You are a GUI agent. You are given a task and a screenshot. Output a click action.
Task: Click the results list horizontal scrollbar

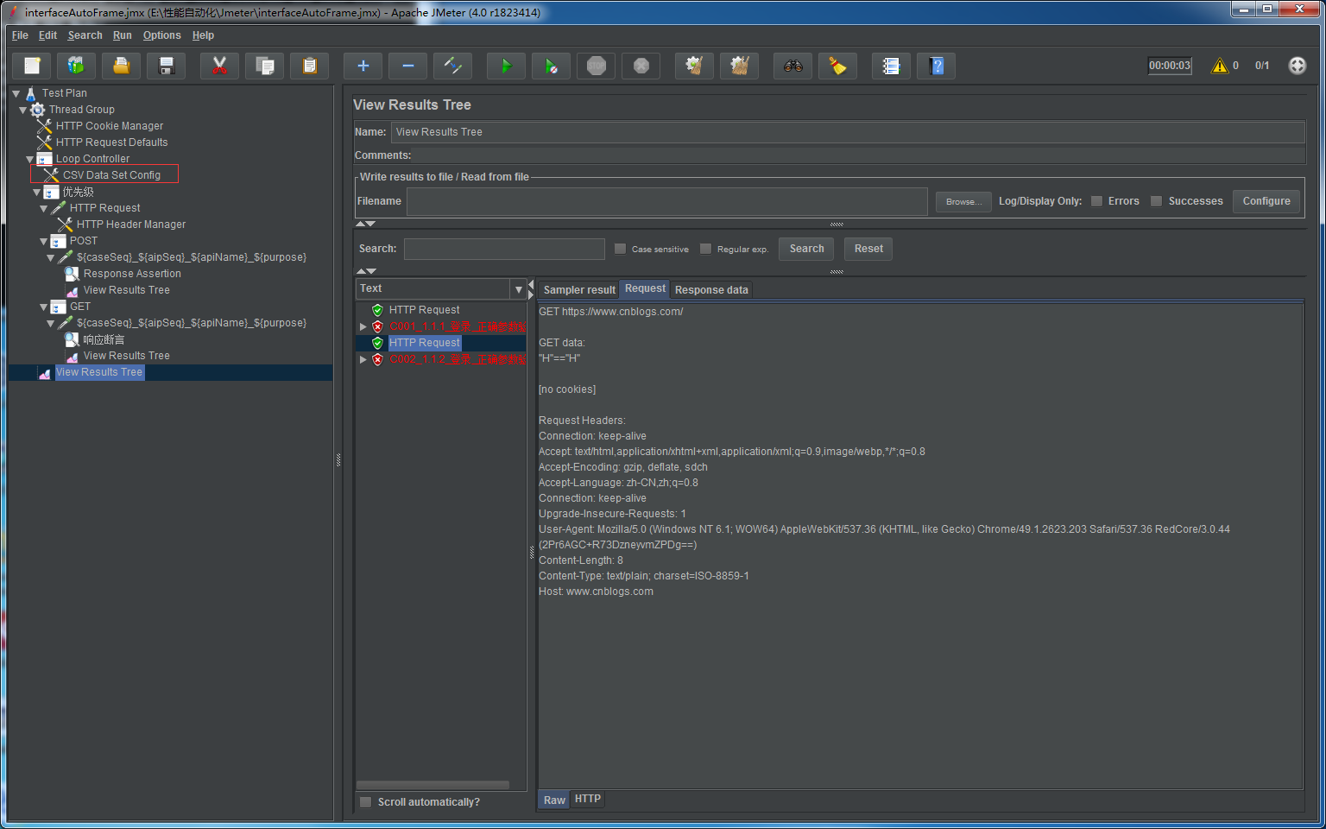tap(433, 785)
